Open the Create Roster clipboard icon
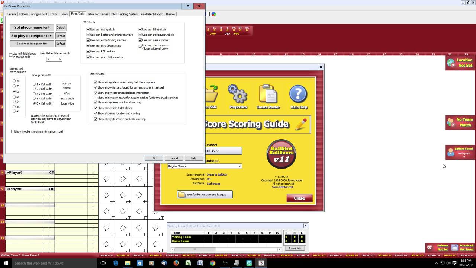 point(268,96)
